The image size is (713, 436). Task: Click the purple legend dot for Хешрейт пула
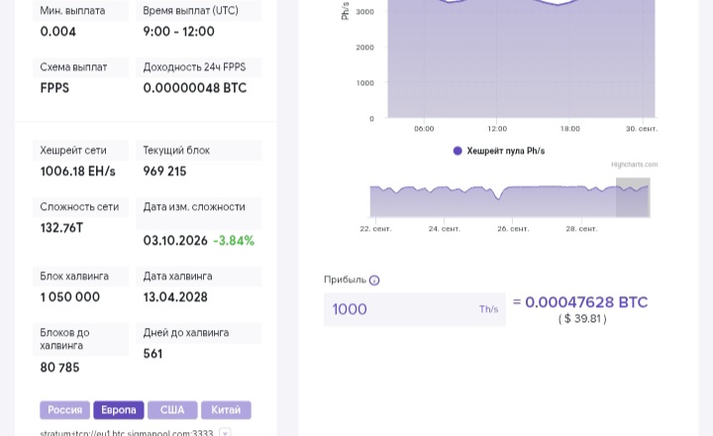tap(458, 151)
